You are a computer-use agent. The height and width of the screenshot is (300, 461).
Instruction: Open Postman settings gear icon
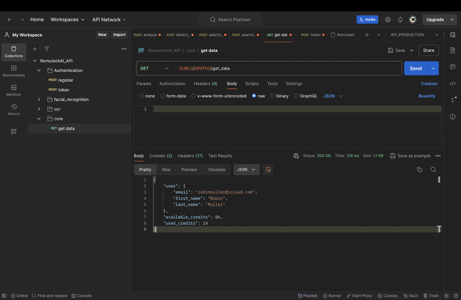click(388, 20)
